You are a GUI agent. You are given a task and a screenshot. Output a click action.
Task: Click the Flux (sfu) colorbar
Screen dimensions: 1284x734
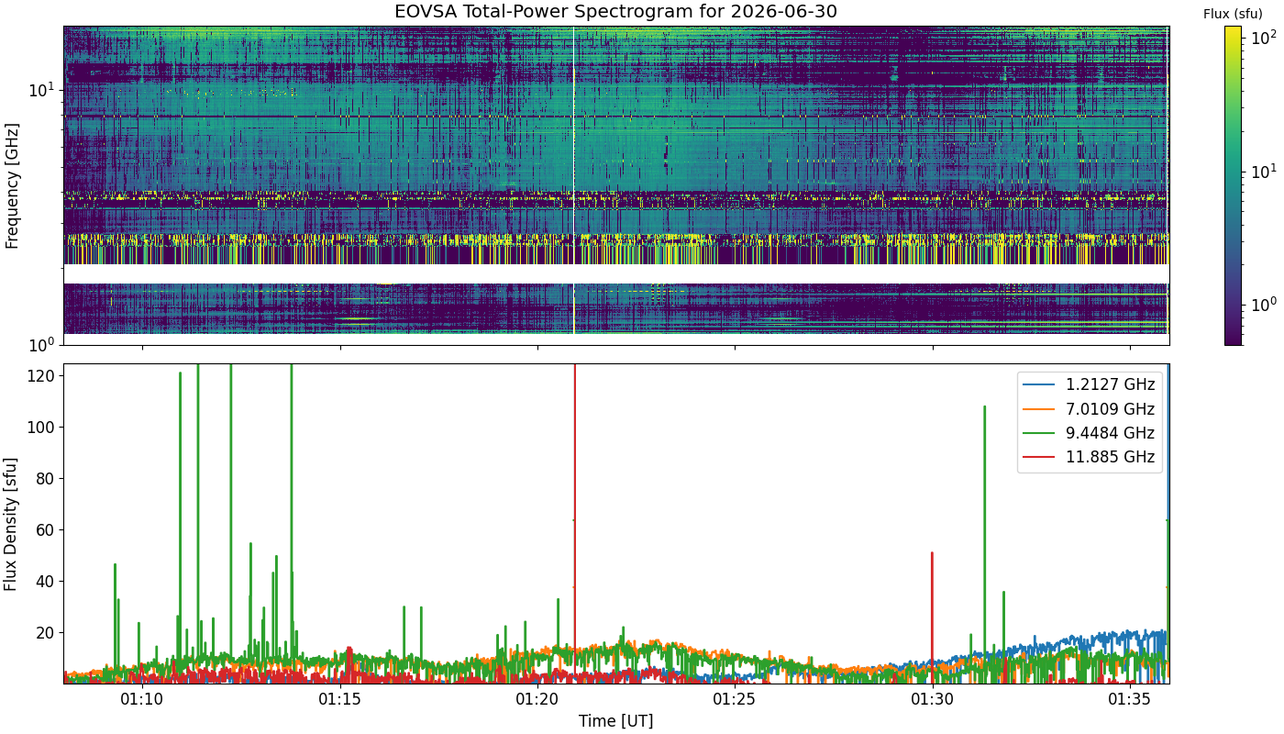pyautogui.click(x=1233, y=185)
